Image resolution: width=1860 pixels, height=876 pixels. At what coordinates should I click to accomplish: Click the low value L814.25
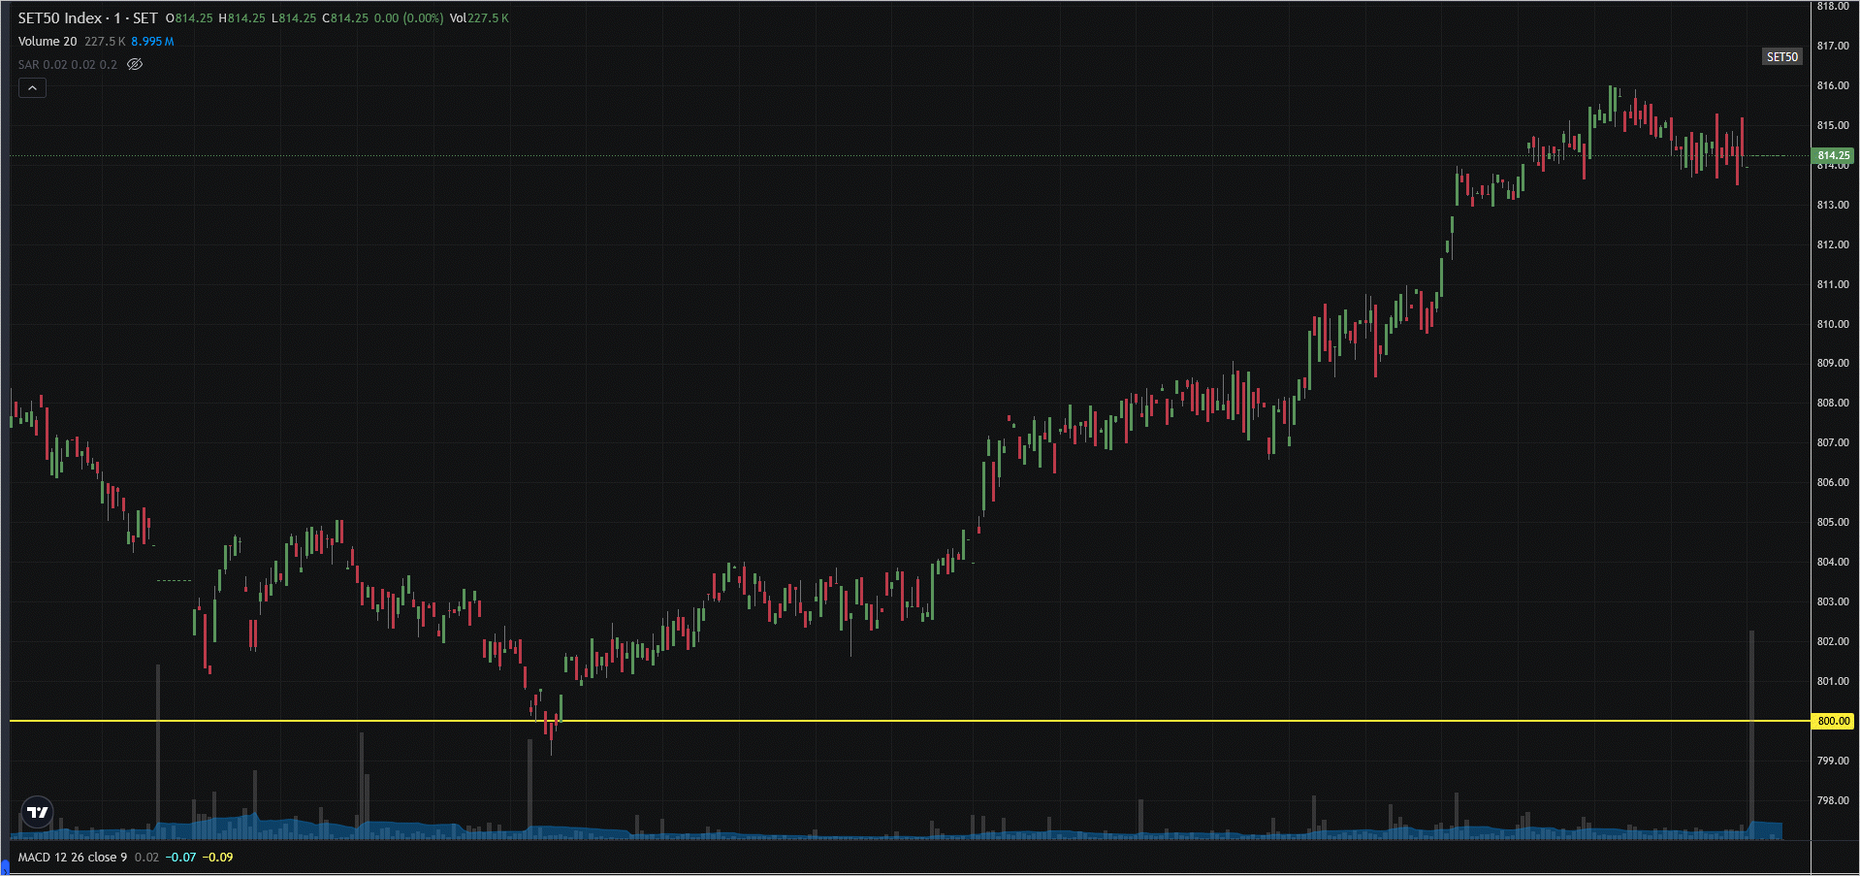click(x=294, y=18)
